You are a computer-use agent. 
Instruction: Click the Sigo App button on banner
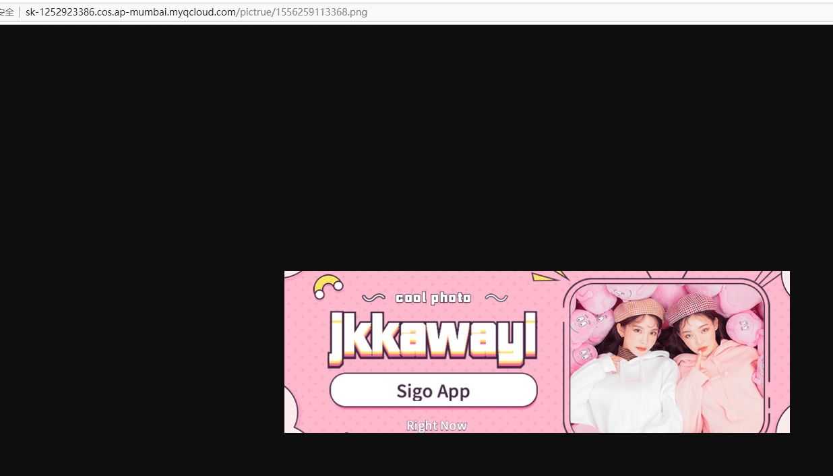[x=433, y=390]
